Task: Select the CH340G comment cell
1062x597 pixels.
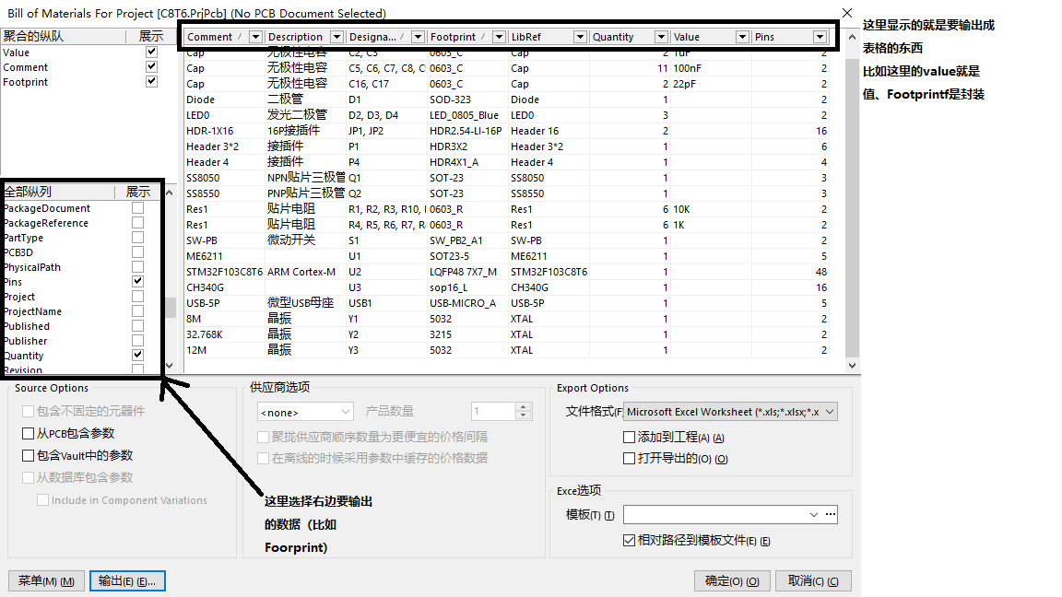Action: click(x=224, y=287)
